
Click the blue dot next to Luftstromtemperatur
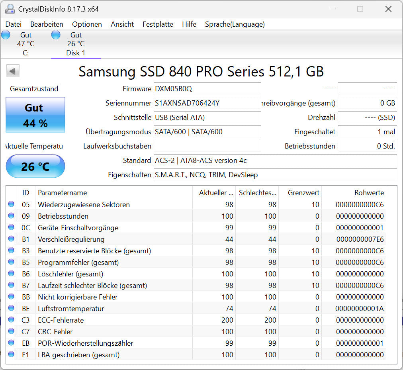point(12,308)
